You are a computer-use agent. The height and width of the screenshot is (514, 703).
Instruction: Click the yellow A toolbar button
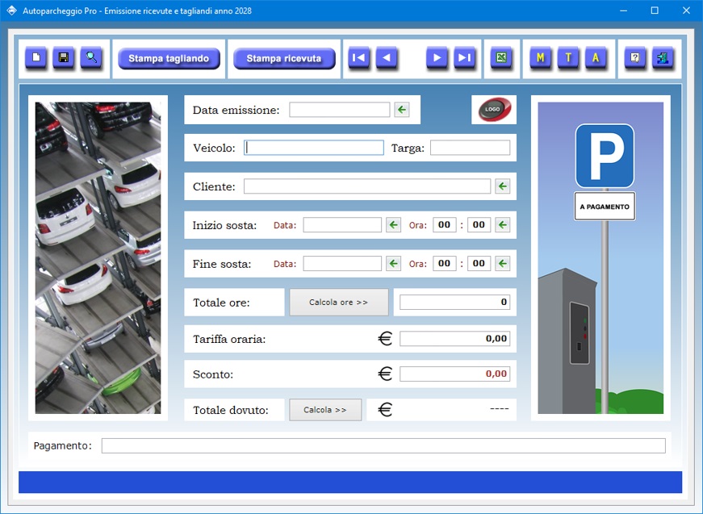click(x=596, y=58)
